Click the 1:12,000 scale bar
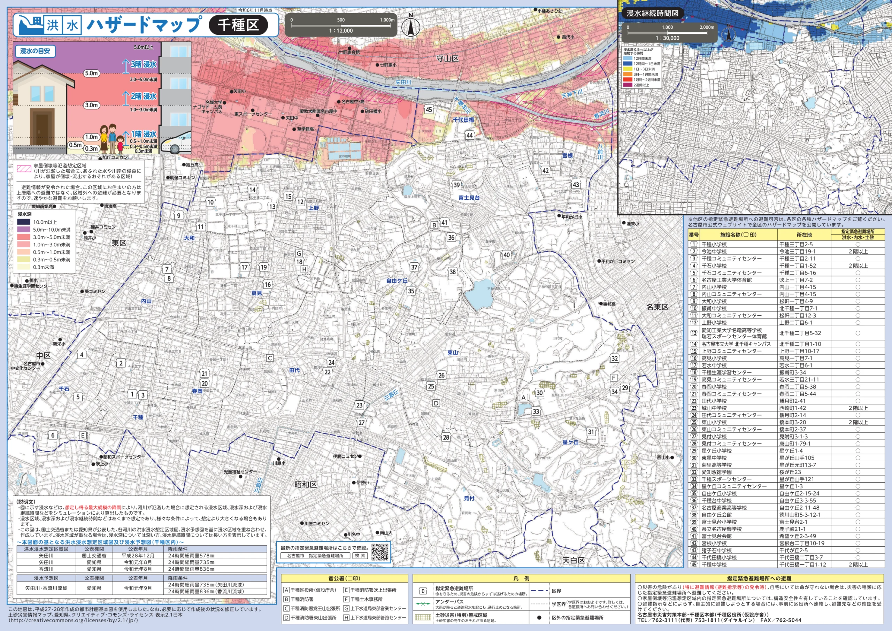Screen dimensions: 892x631 [x=341, y=26]
